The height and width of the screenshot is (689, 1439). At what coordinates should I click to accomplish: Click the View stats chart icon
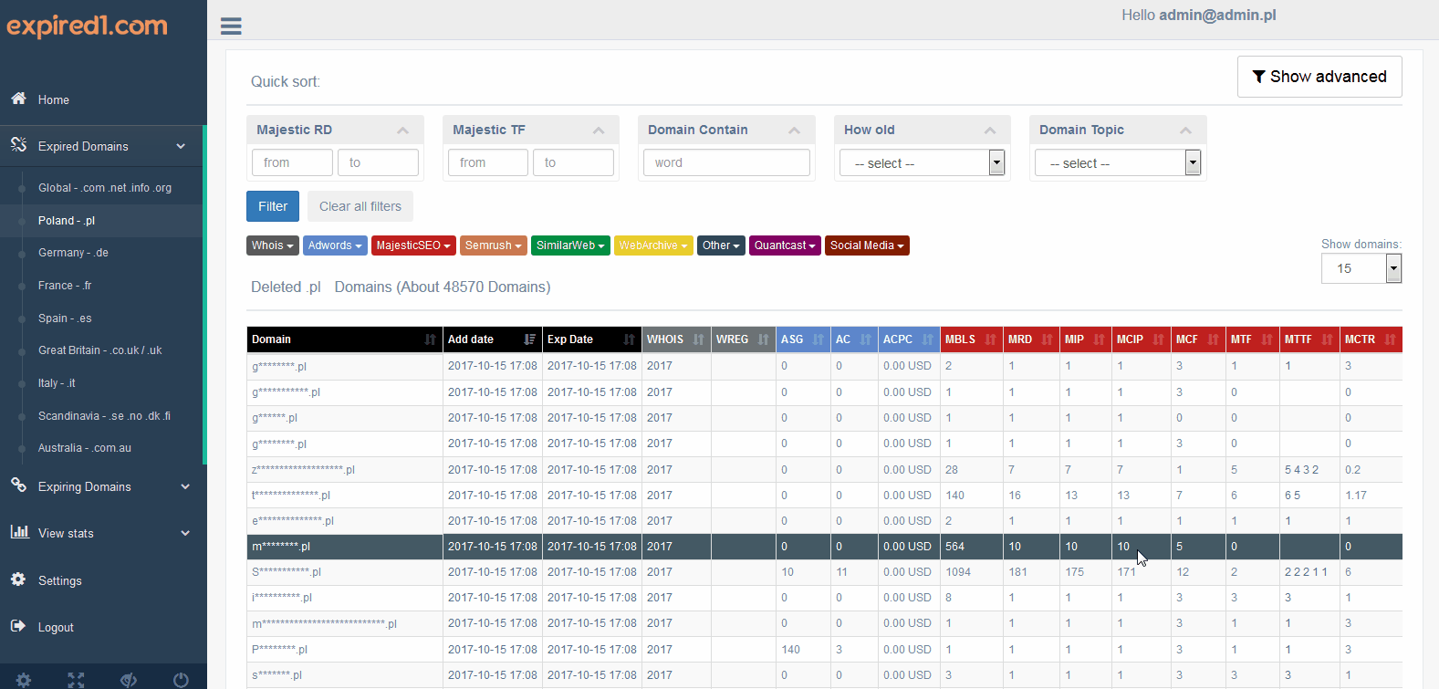19,532
